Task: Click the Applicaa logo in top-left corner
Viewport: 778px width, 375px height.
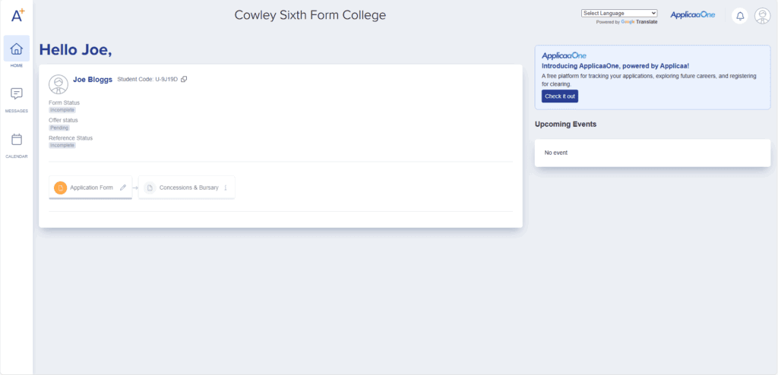Action: (17, 14)
